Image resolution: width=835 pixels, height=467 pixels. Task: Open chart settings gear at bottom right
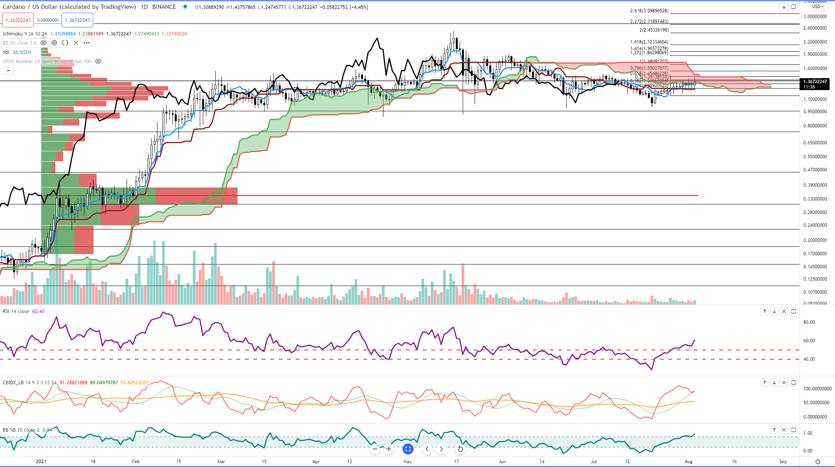click(818, 462)
